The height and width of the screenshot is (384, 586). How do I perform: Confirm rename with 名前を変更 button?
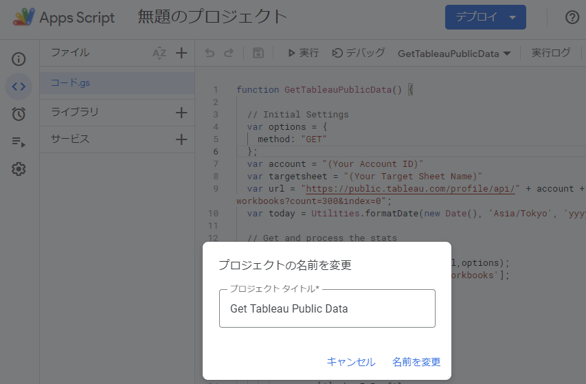click(416, 361)
